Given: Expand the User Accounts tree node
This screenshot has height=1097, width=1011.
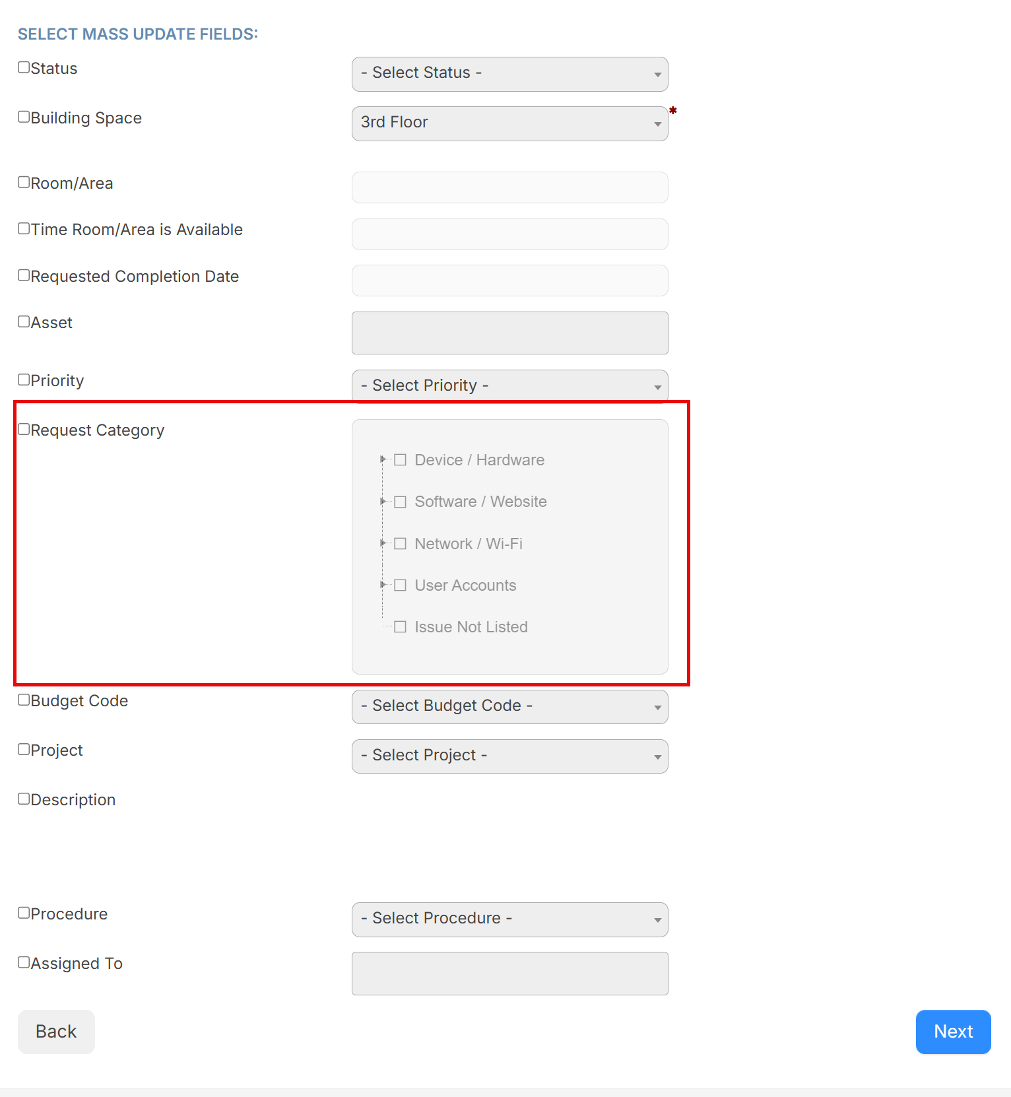Looking at the screenshot, I should [383, 585].
